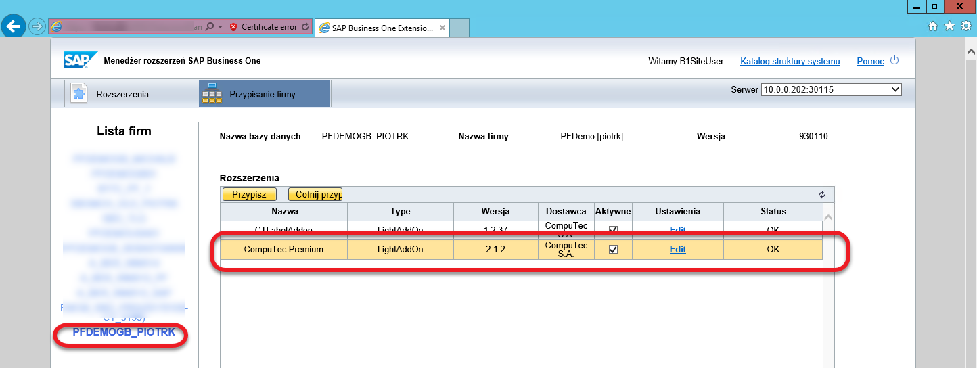Click the address bar search magnifier icon
Viewport: 977px width, 368px height.
point(209,27)
